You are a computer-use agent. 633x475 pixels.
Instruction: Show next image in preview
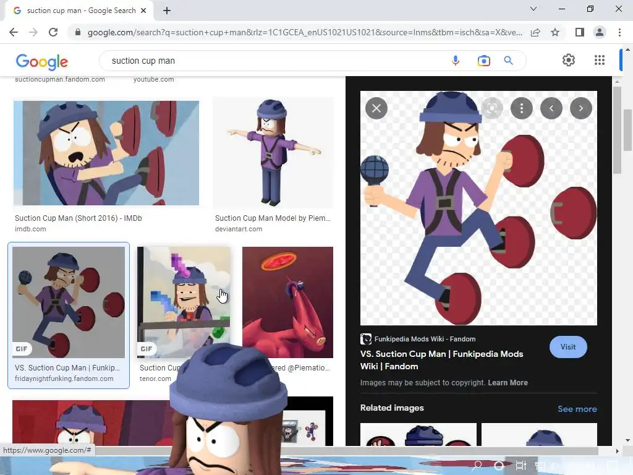pyautogui.click(x=581, y=108)
